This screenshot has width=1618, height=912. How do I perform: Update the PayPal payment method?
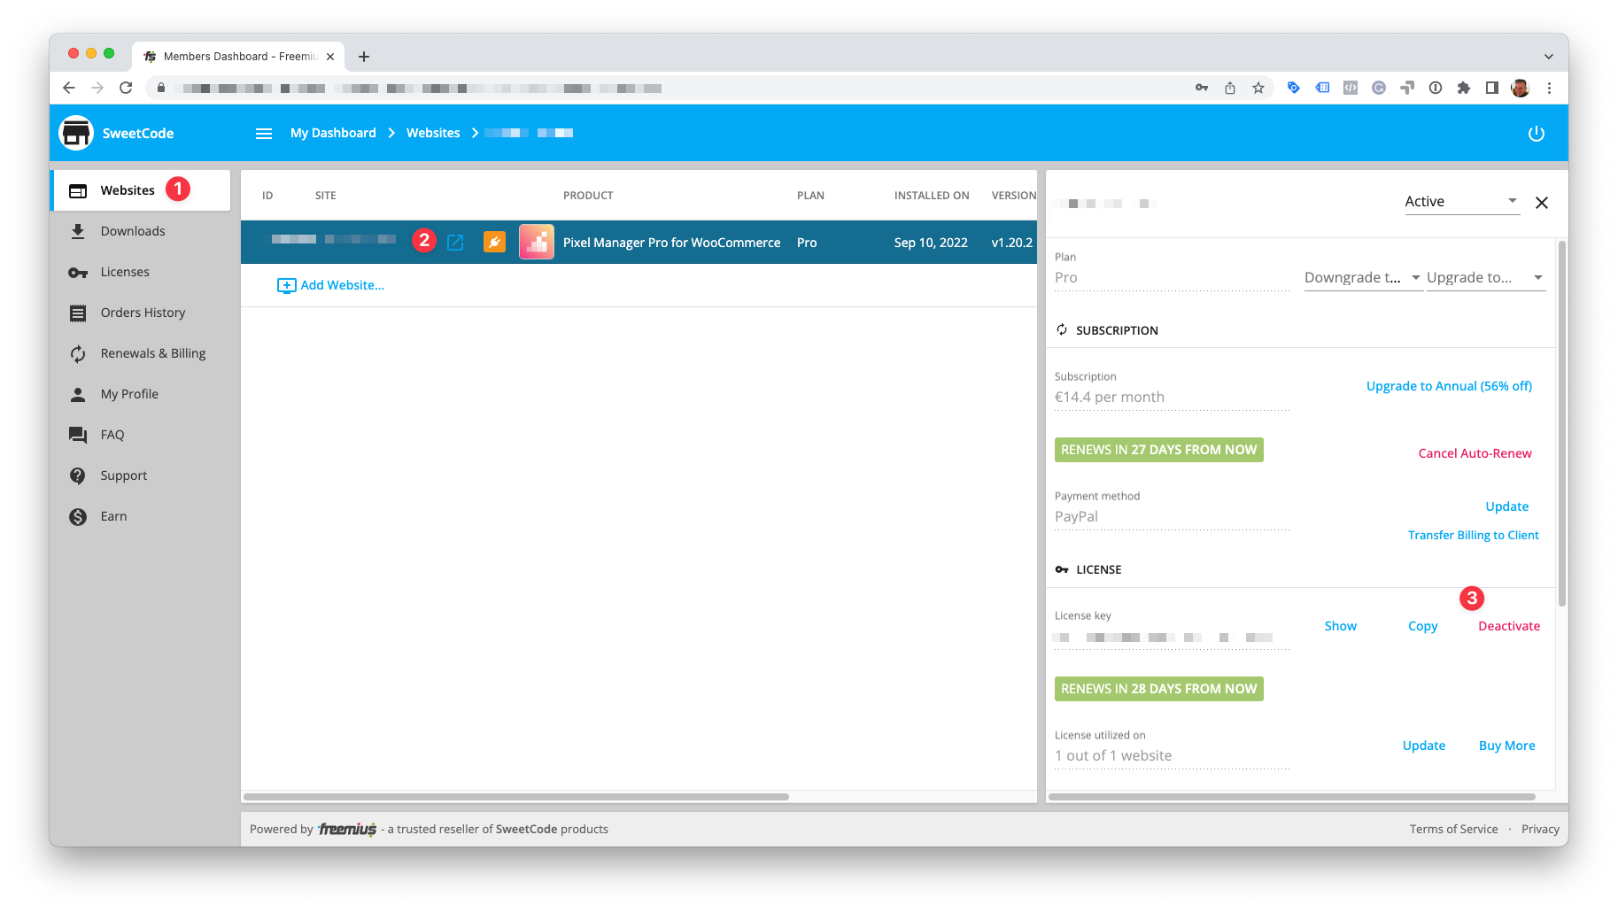(x=1506, y=506)
